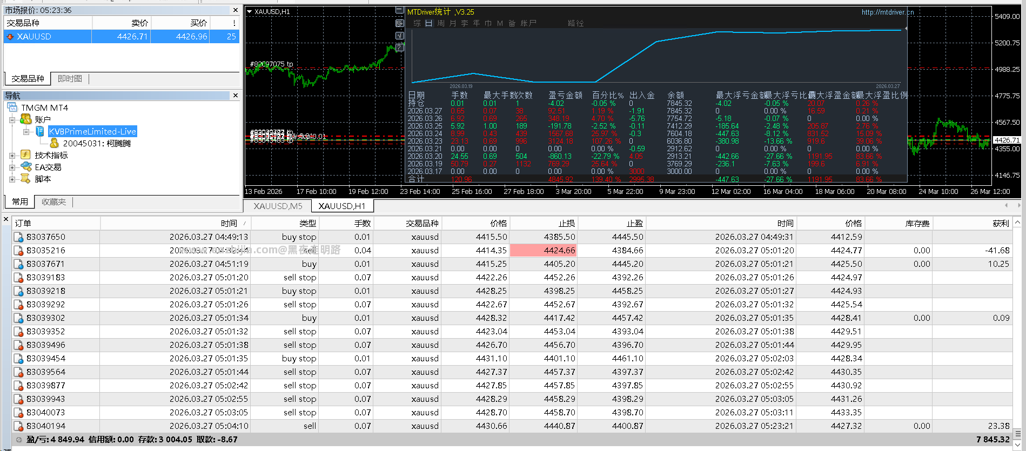Viewport: 1026px width, 451px height.
Task: Collapse the 账户 accounts tree node
Action: (12, 119)
